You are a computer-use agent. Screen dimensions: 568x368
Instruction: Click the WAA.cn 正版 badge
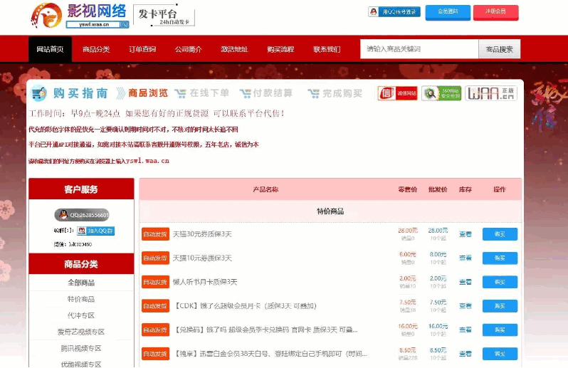pos(491,93)
